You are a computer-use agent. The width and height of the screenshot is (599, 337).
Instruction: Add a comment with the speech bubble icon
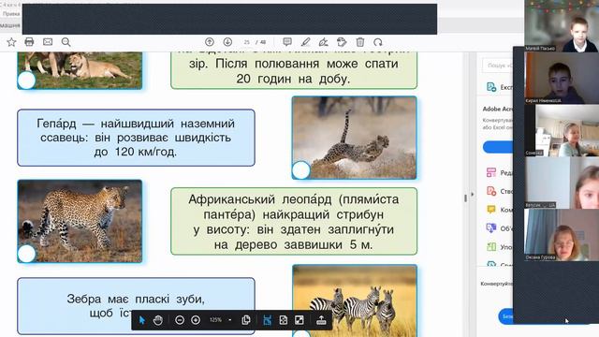point(287,42)
